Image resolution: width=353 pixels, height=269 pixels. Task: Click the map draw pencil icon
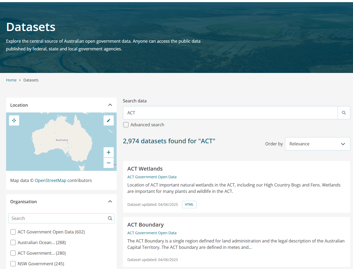[108, 120]
